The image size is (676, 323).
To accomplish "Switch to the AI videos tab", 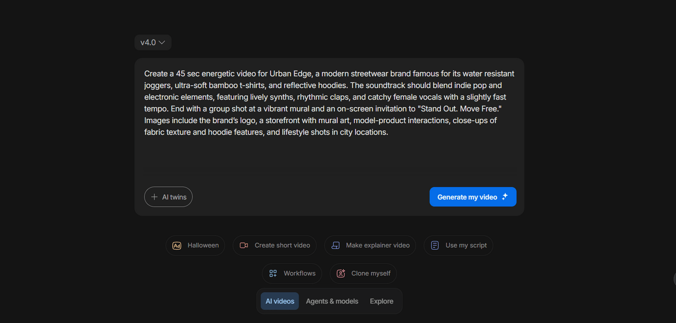I will tap(280, 301).
